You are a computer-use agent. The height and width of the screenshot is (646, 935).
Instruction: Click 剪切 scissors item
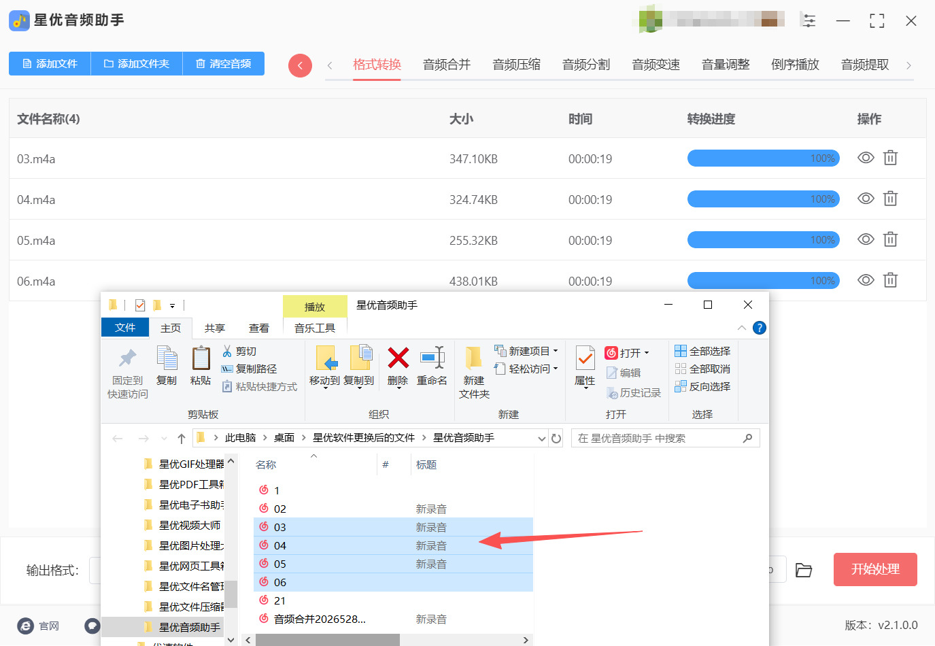pos(239,351)
